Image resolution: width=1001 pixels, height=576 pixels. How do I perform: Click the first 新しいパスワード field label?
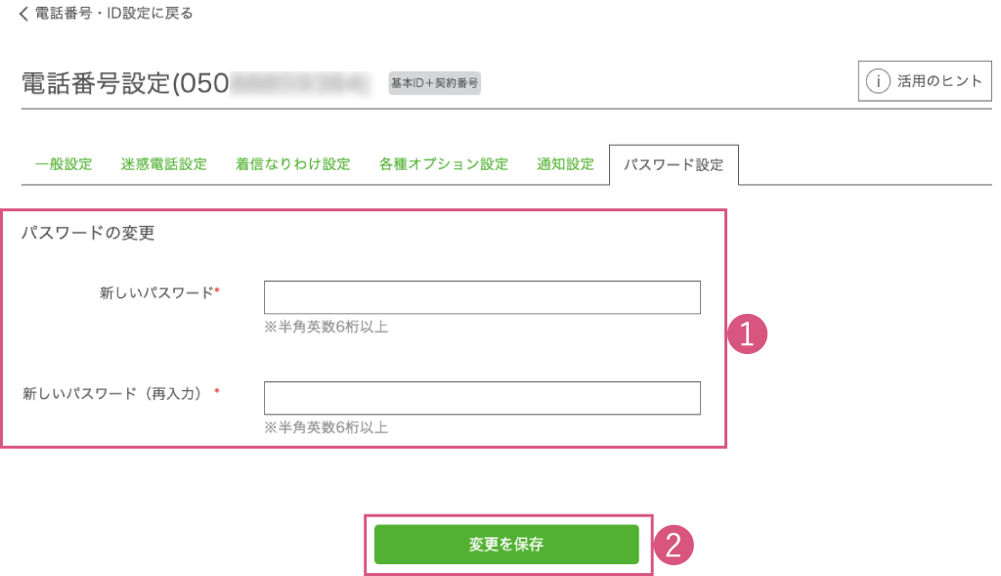point(156,292)
